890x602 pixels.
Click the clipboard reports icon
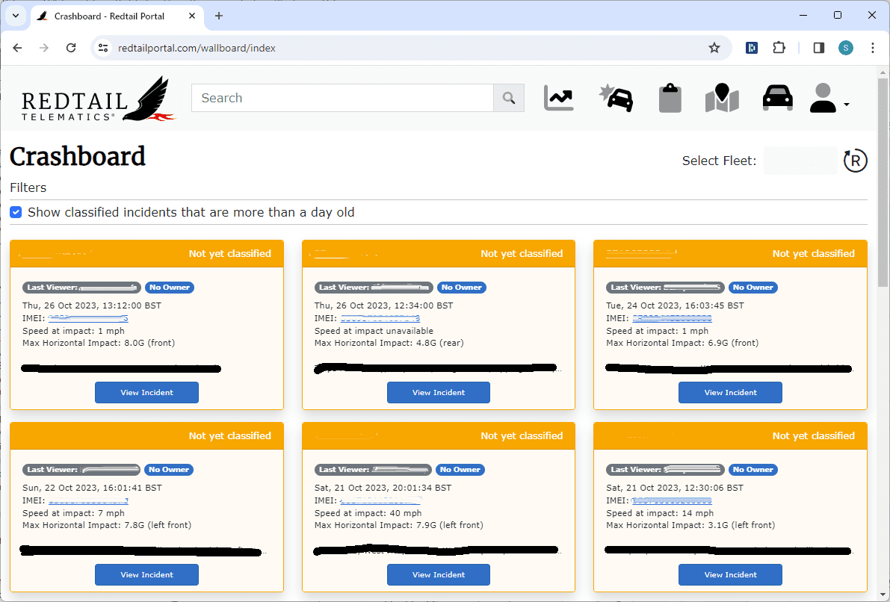coord(670,98)
